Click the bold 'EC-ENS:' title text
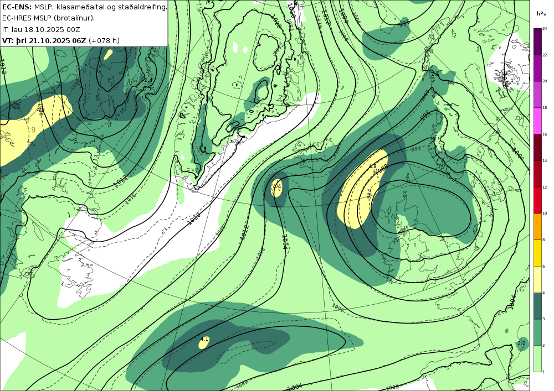554x391 pixels. coord(17,7)
